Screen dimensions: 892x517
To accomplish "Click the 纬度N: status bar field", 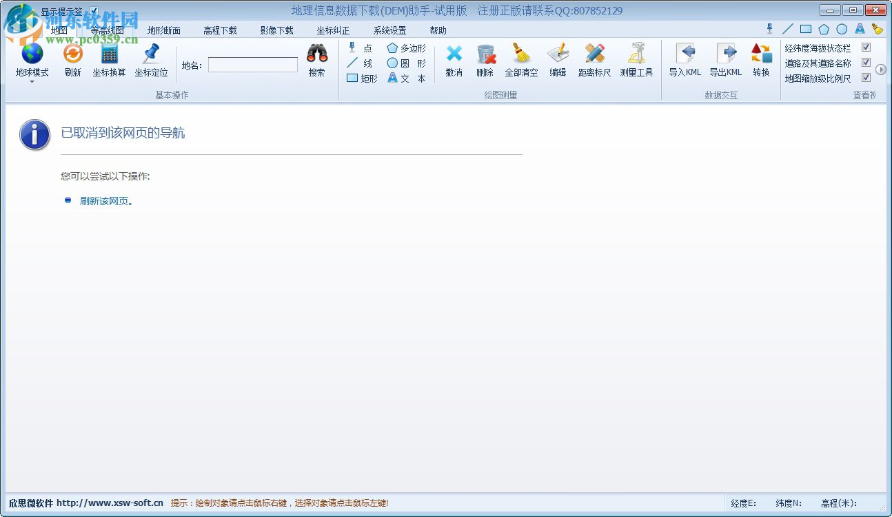I will [789, 504].
